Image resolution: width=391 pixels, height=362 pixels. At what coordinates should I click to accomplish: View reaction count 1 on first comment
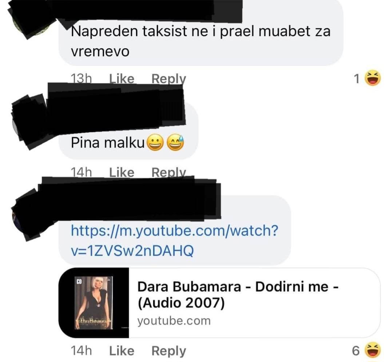click(357, 79)
